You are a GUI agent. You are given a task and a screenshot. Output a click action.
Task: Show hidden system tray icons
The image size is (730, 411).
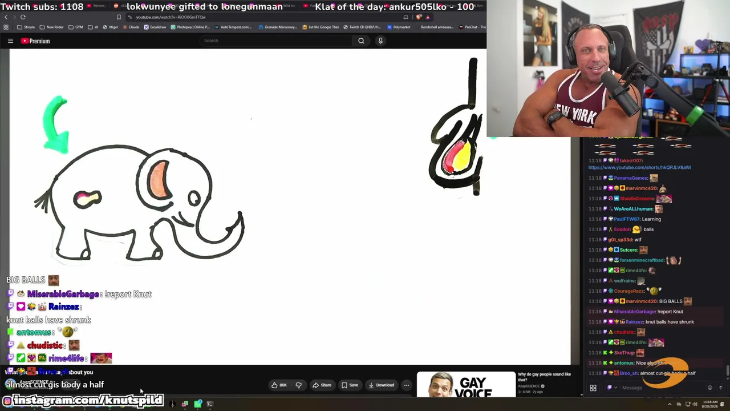click(670, 404)
